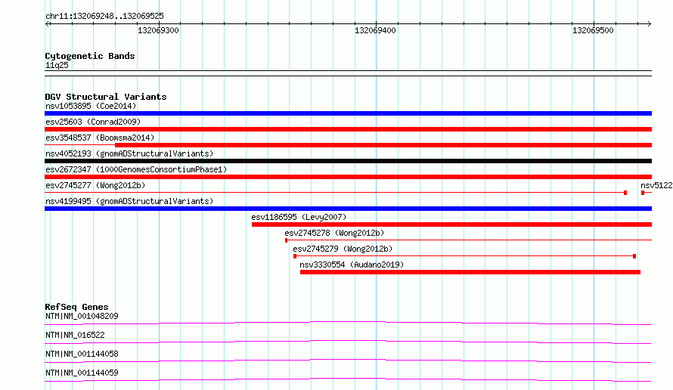Click the chr11:132069248..132069525 region label
The height and width of the screenshot is (390, 673).
pyautogui.click(x=104, y=16)
